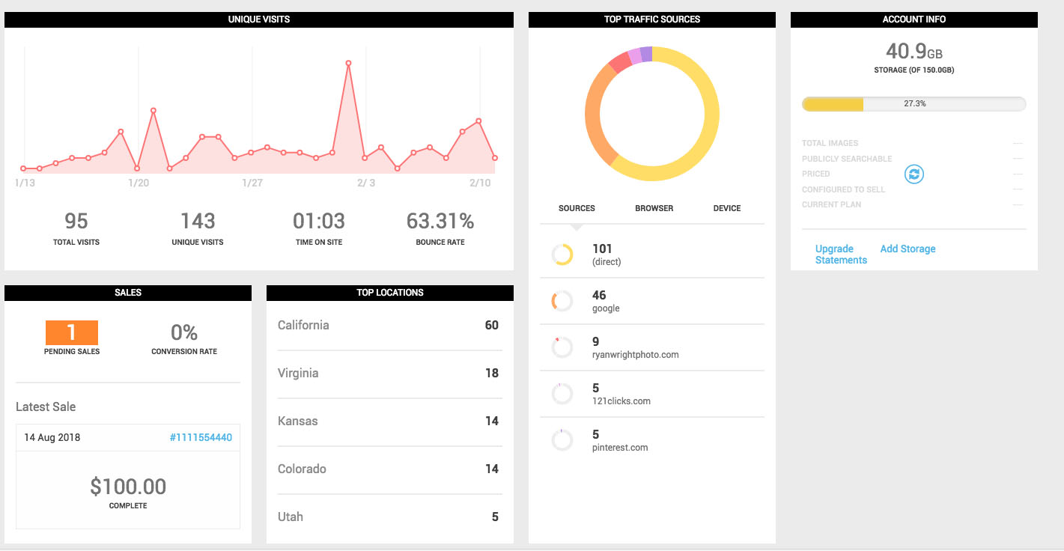Switch to the Browser tab
This screenshot has width=1064, height=551.
[x=653, y=208]
